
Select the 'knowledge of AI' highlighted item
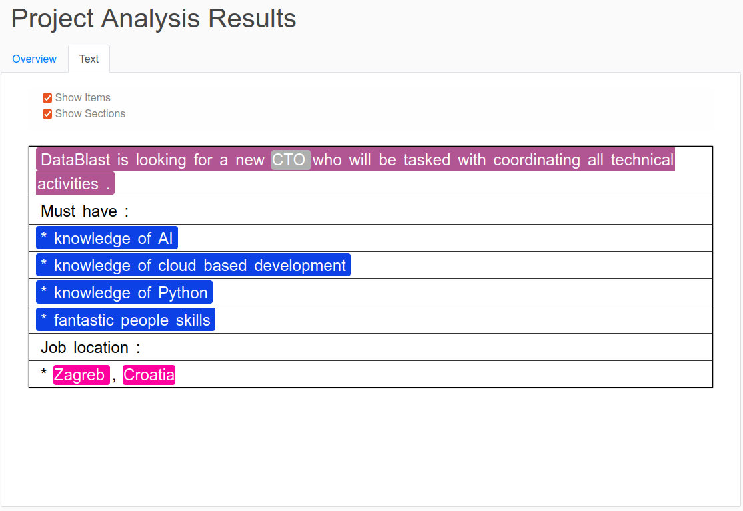107,238
